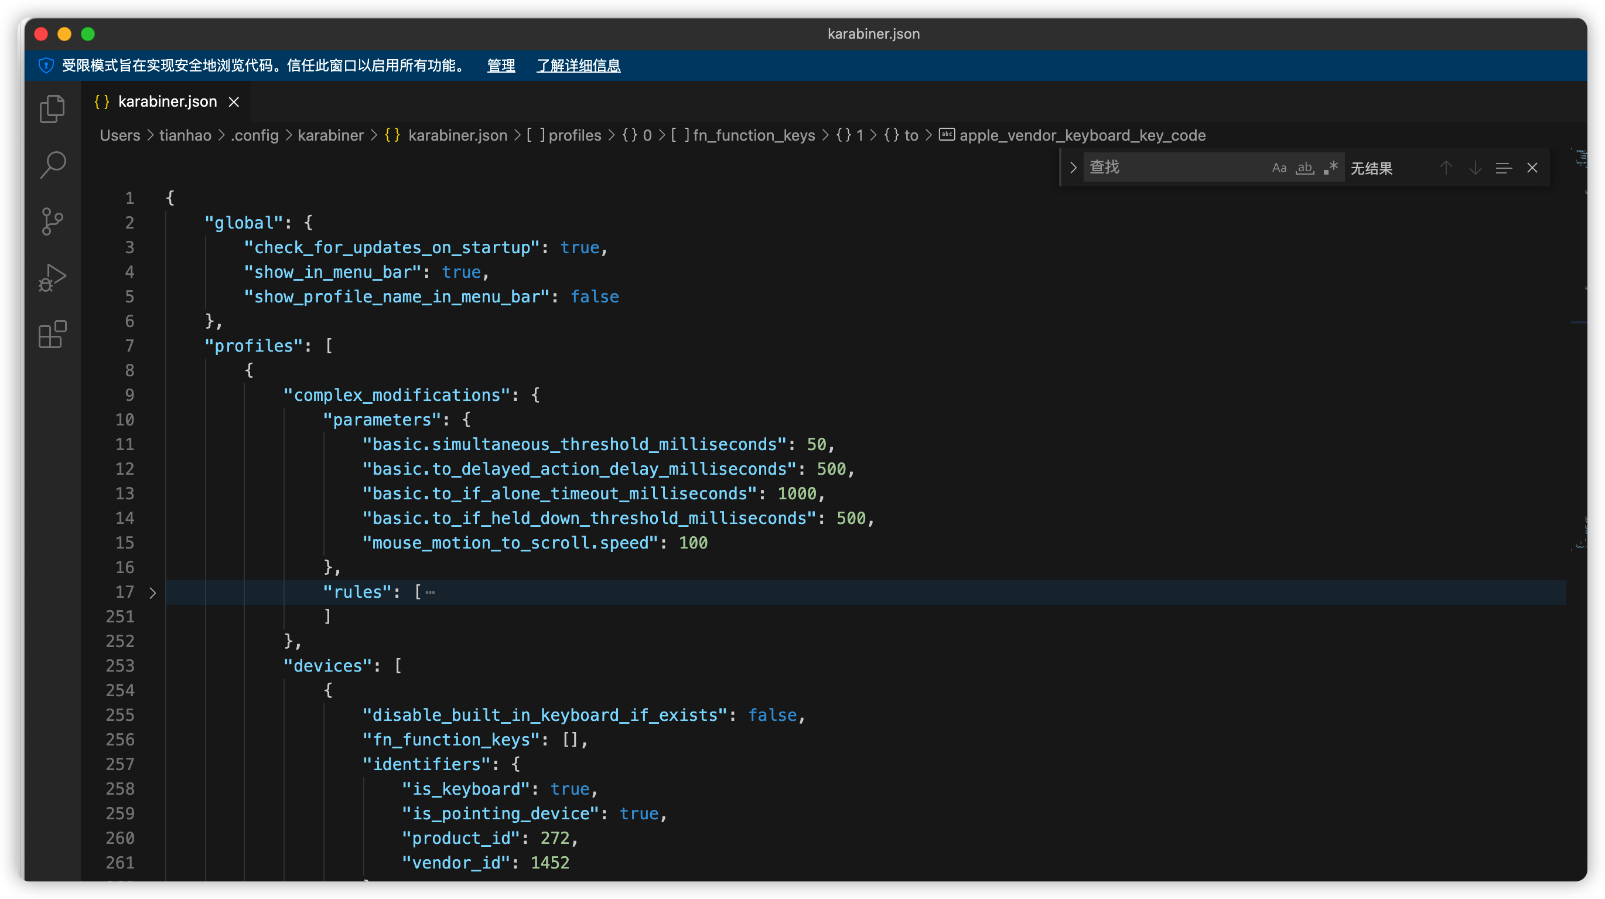Screen dimensions: 1605x899
Task: Click the find input field
Action: pos(1177,168)
